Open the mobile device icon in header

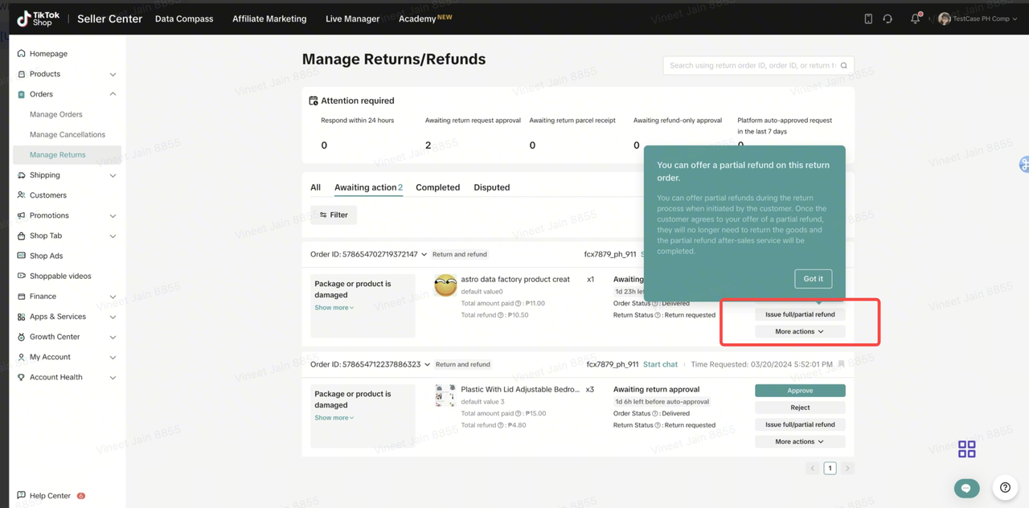[x=868, y=18]
